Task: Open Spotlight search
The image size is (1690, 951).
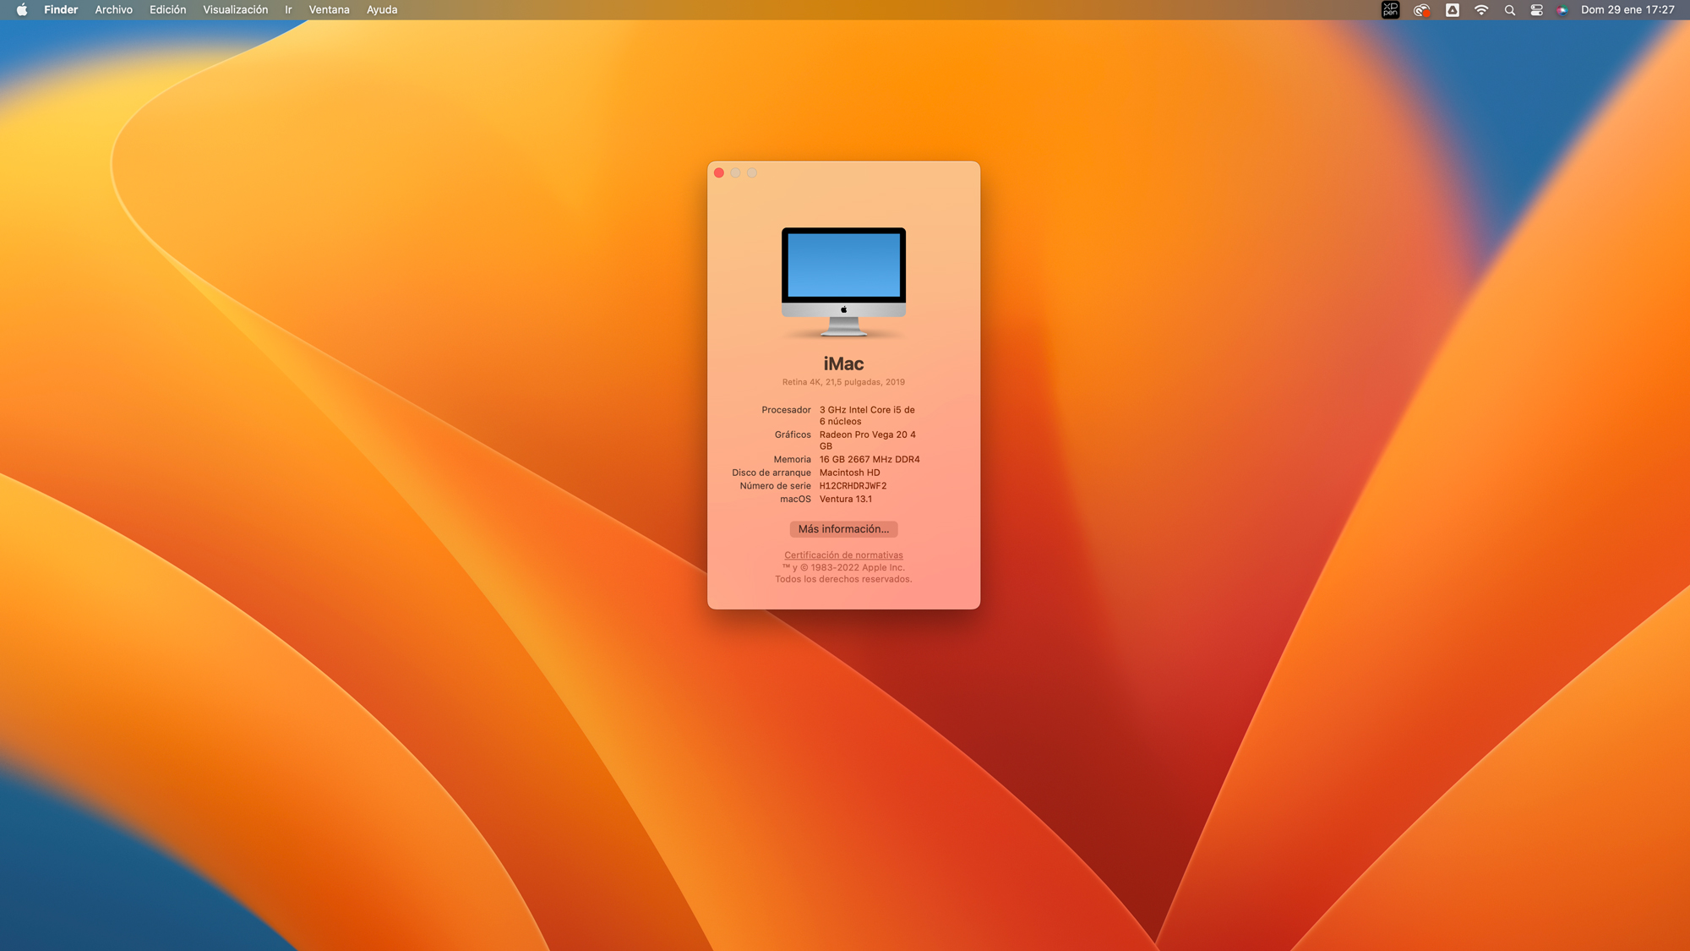Action: pyautogui.click(x=1509, y=10)
